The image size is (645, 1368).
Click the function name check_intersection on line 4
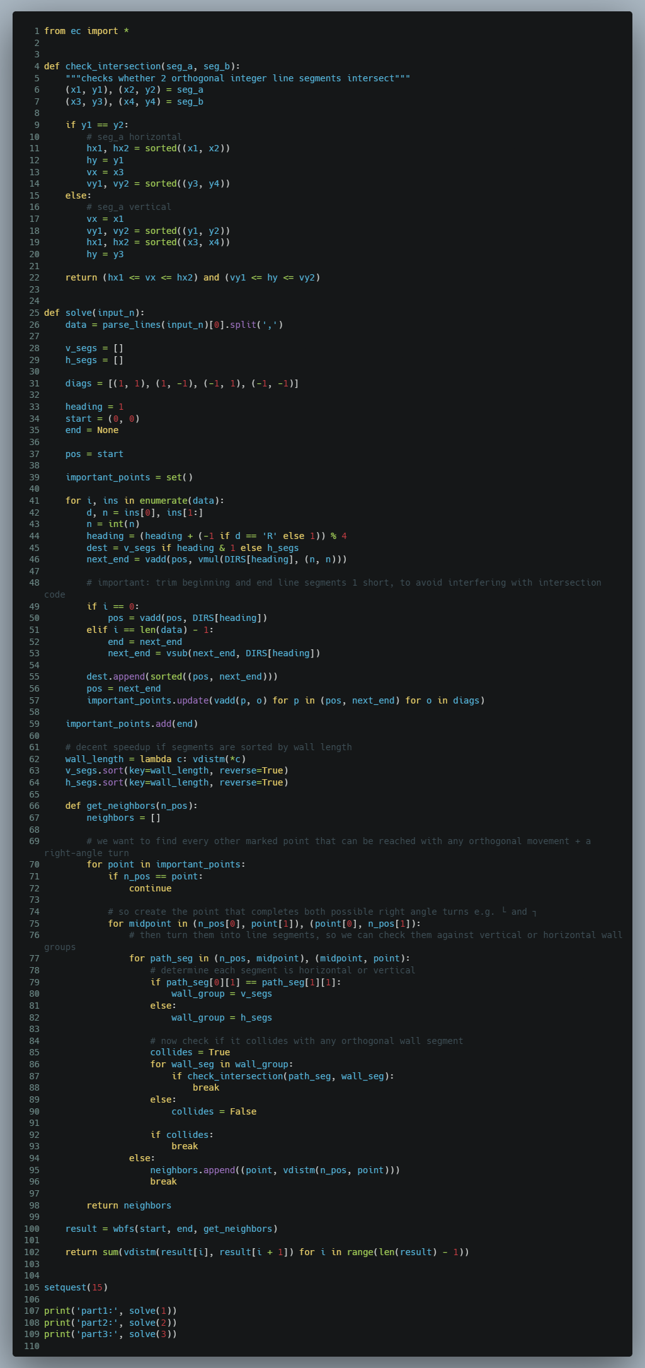(113, 66)
